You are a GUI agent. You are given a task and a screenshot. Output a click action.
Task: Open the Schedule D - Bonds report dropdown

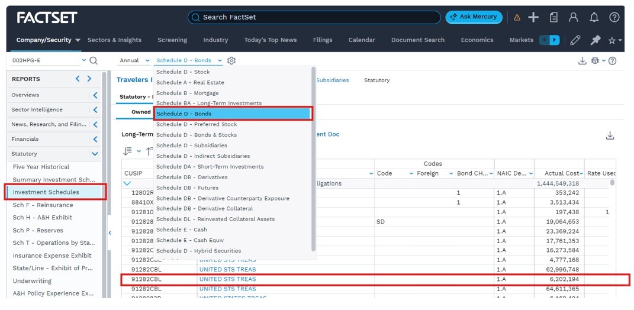pos(188,60)
